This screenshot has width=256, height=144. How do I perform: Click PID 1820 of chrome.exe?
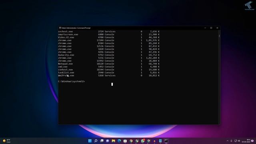pos(101,49)
